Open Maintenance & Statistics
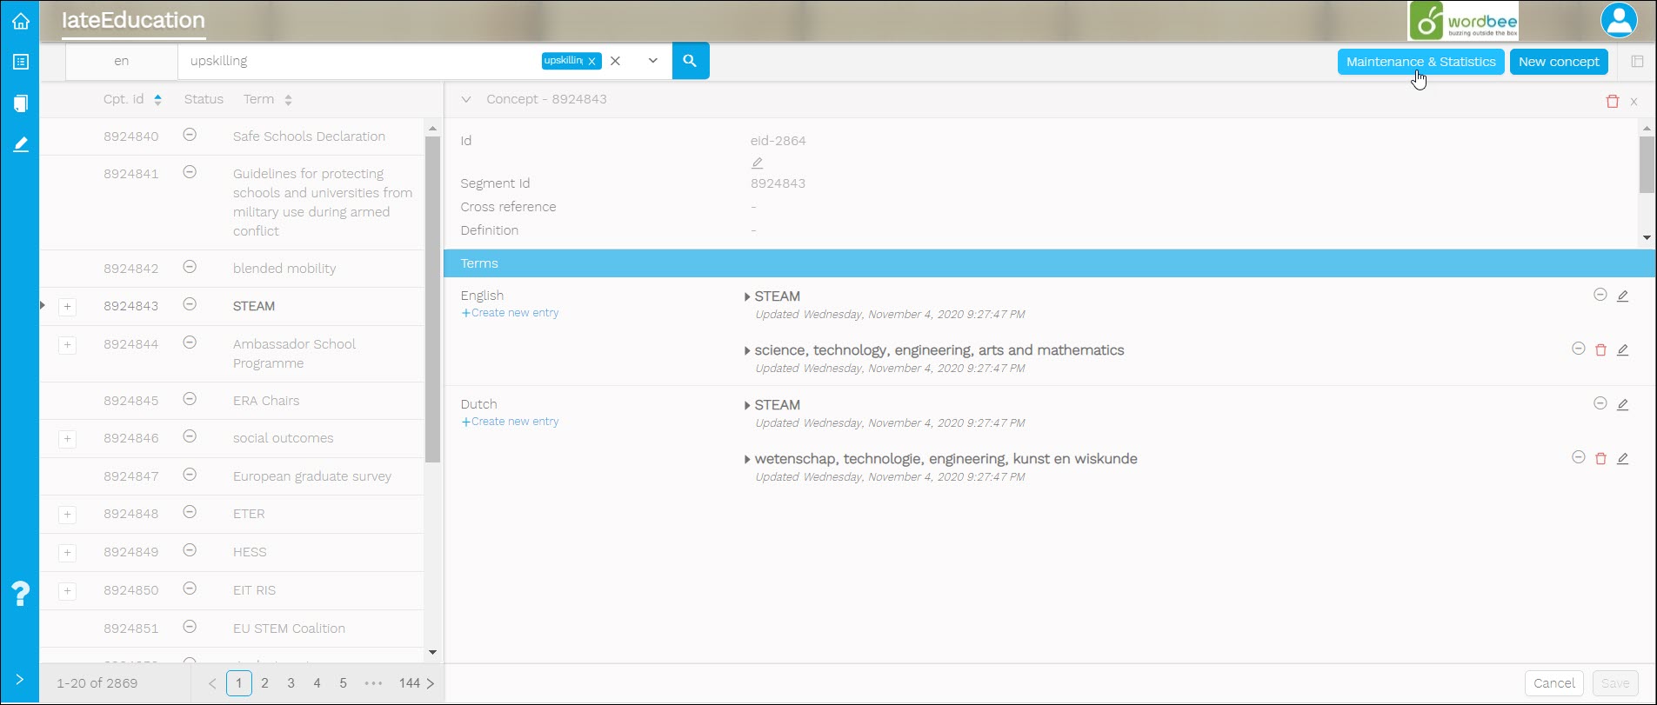 1420,62
